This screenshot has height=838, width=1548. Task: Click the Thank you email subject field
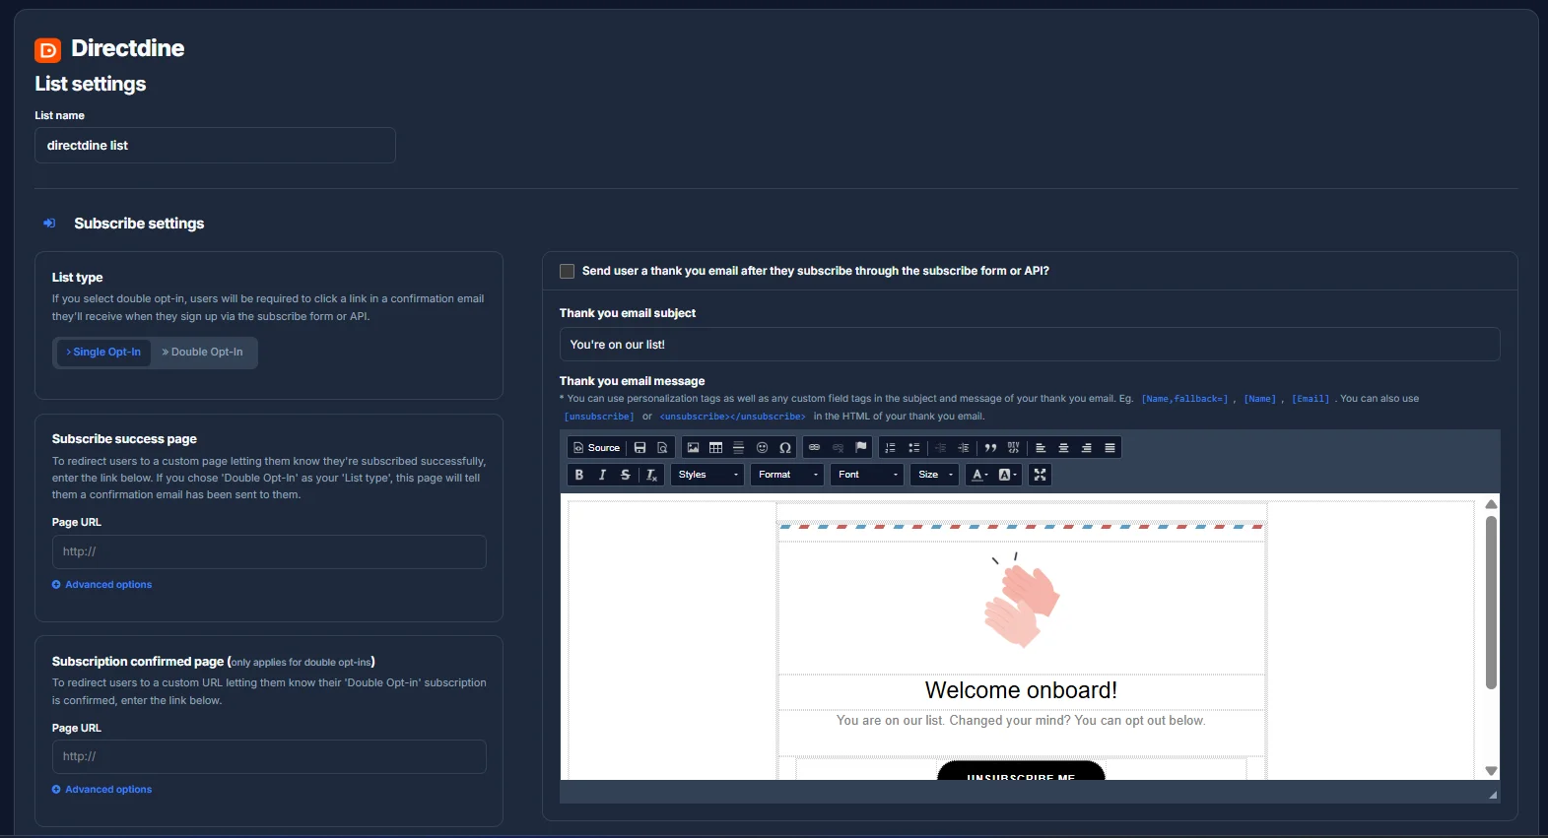coord(1030,345)
